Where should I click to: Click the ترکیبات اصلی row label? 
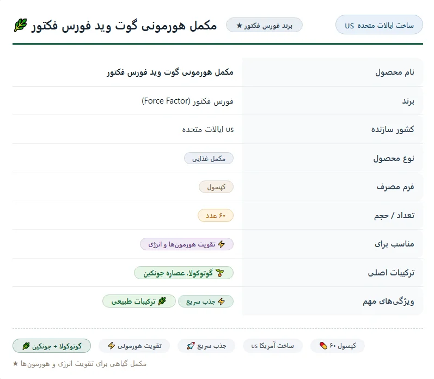tap(391, 273)
